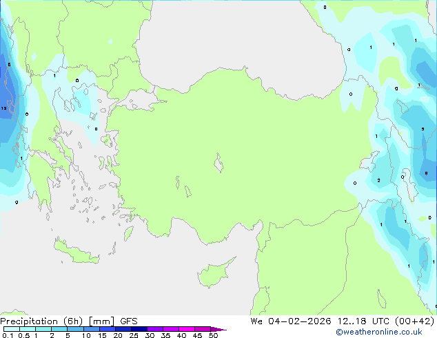Click the 'We 04-02-2026 12..18 UTC' timestamp
The height and width of the screenshot is (338, 437).
click(x=320, y=321)
